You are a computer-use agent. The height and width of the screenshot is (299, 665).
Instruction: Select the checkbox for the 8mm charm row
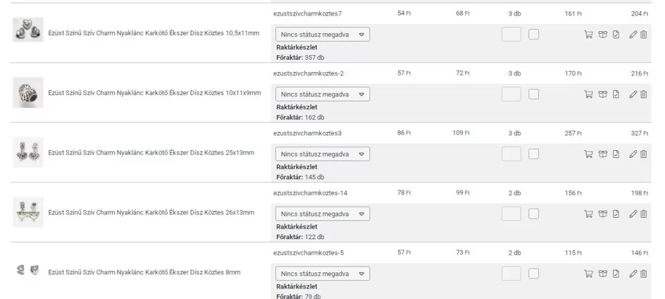tap(534, 274)
